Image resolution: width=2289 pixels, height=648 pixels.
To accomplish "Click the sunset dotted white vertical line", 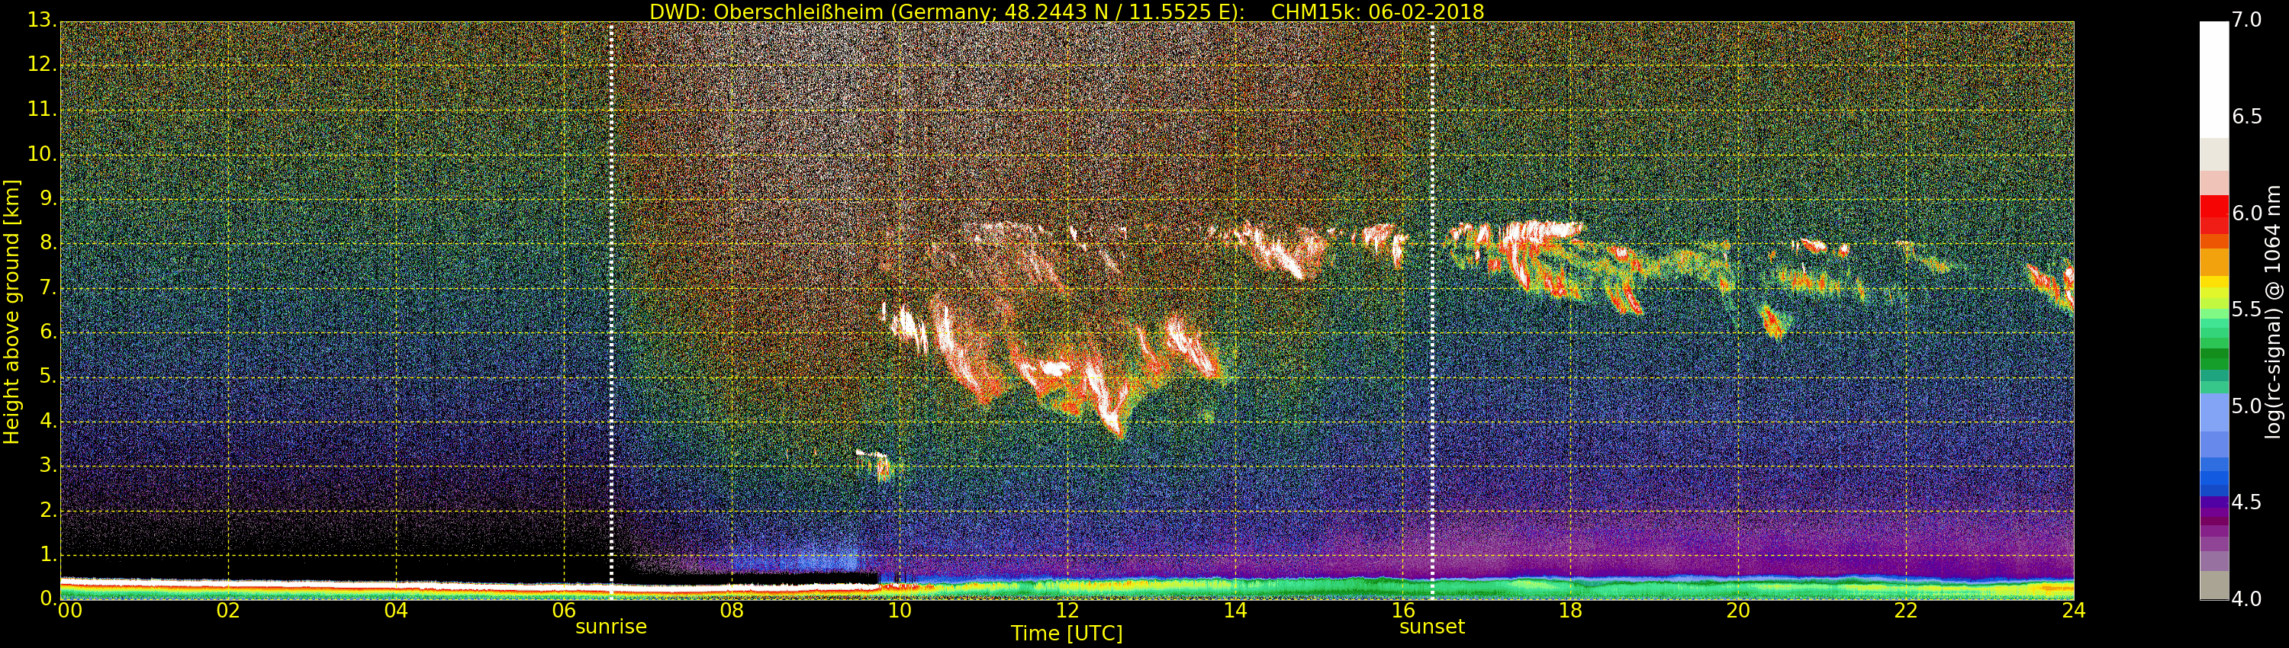I will [x=1432, y=311].
